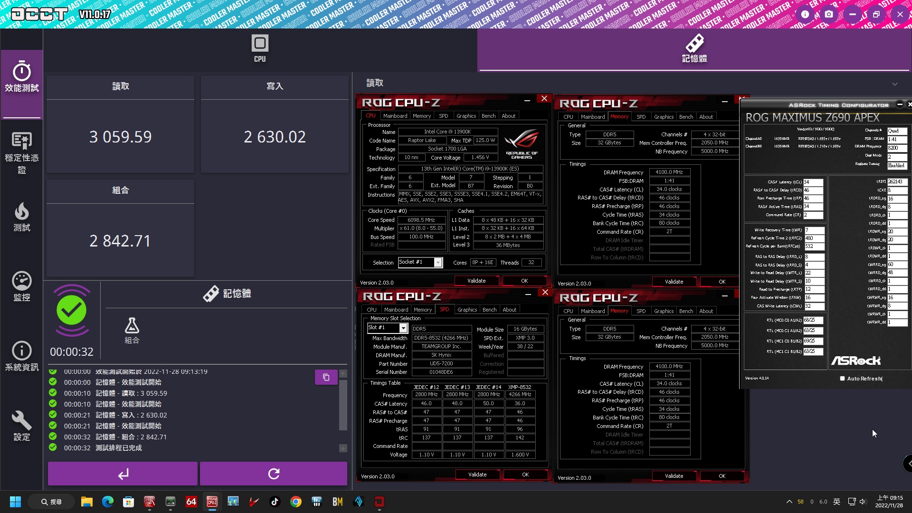Click the CAS# Latency (tCL) field showing 34
912x513 pixels.
pos(813,182)
